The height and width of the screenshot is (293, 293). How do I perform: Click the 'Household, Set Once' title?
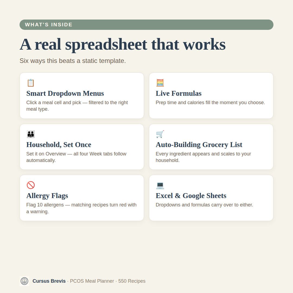(59, 145)
